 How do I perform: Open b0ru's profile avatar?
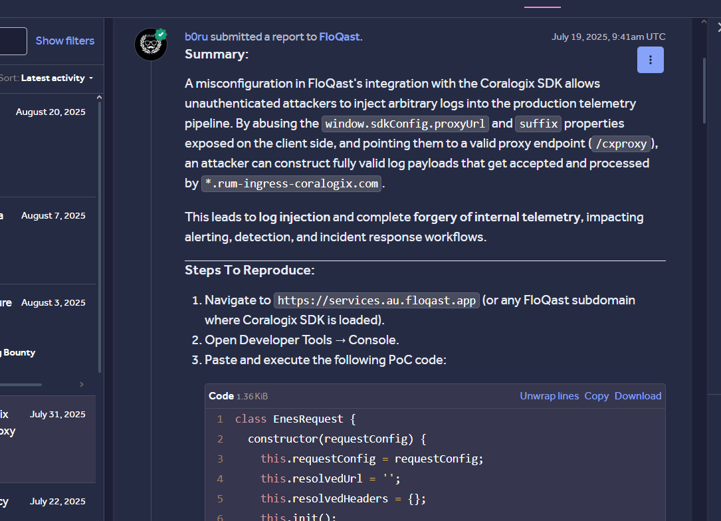click(x=151, y=44)
